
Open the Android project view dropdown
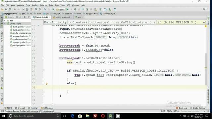10,17
